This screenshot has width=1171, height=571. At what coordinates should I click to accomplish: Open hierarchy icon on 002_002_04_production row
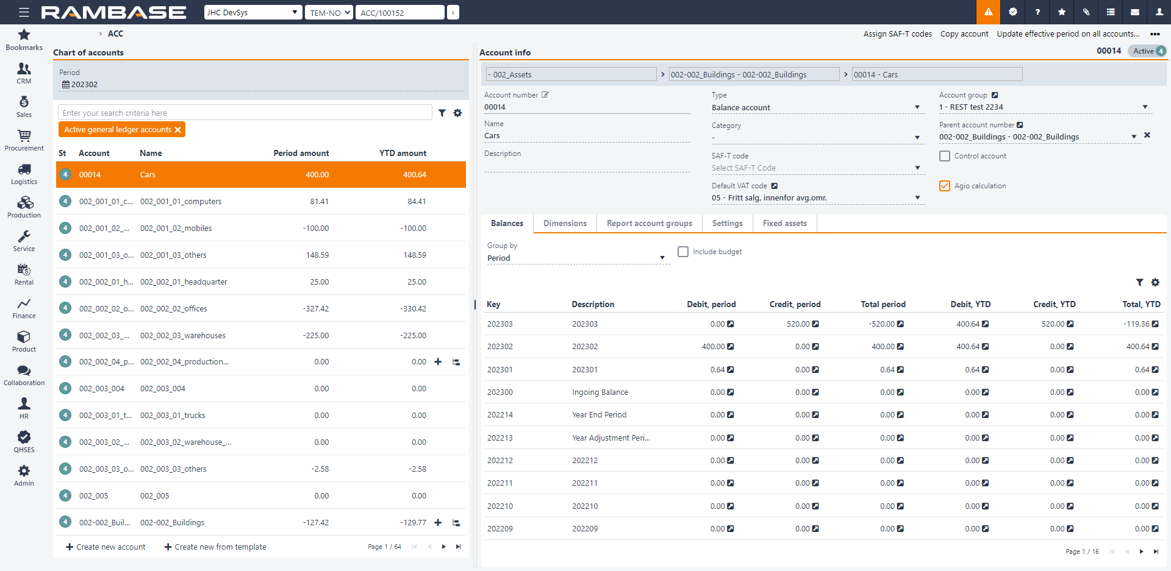456,362
